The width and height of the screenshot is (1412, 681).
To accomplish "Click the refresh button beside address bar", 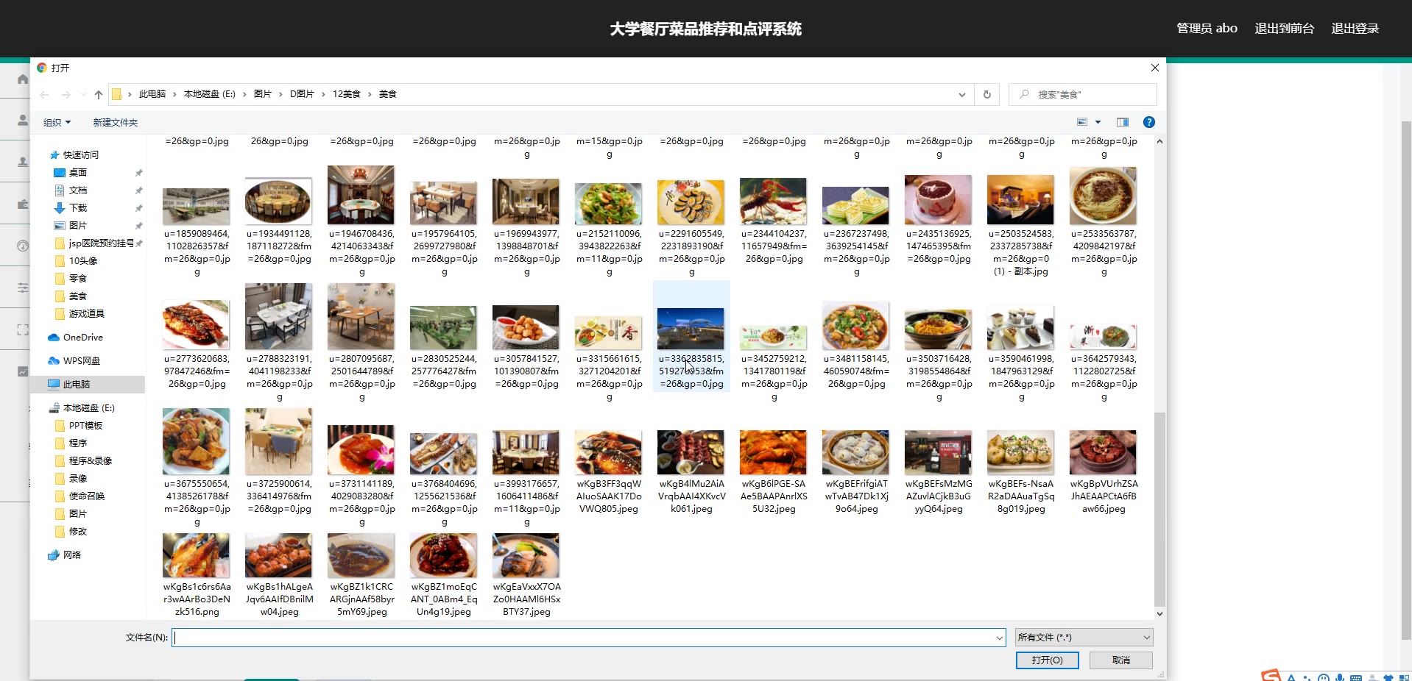I will [987, 95].
